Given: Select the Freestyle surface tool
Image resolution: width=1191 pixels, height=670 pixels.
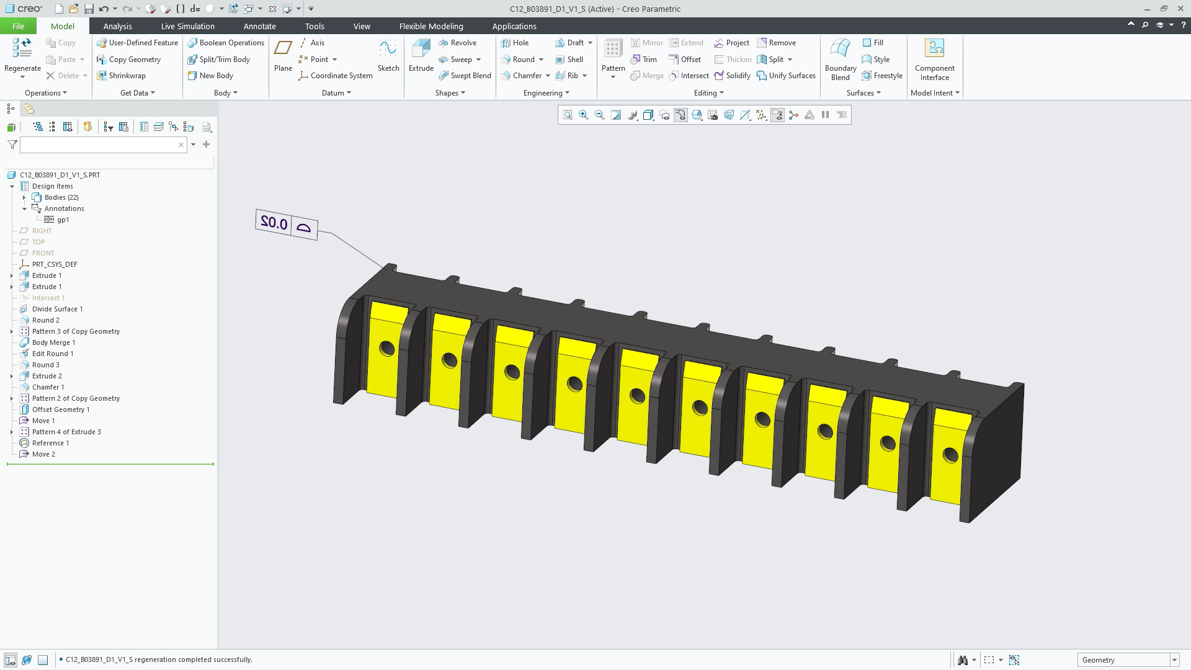Looking at the screenshot, I should point(881,76).
